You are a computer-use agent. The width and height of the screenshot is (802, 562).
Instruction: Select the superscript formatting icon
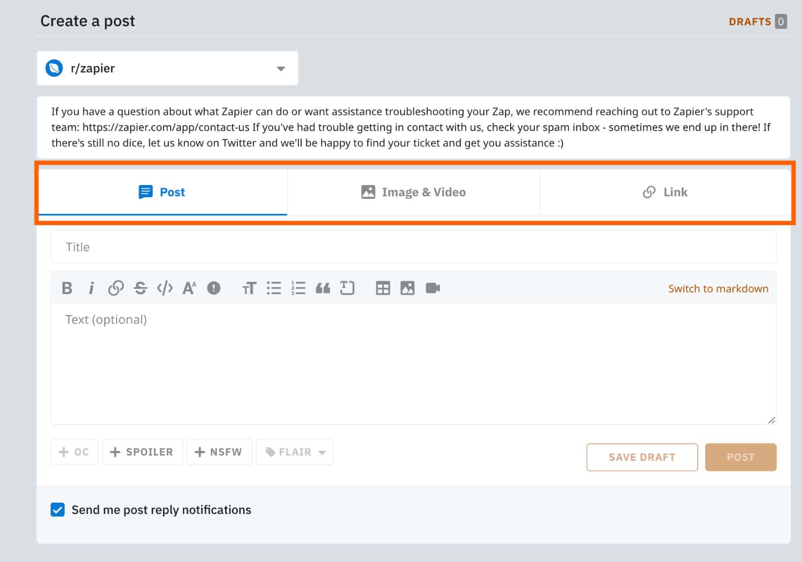point(189,288)
